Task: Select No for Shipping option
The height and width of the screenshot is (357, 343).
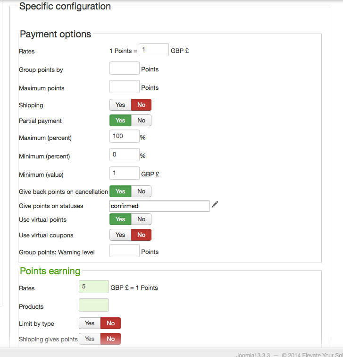Action: click(x=141, y=105)
